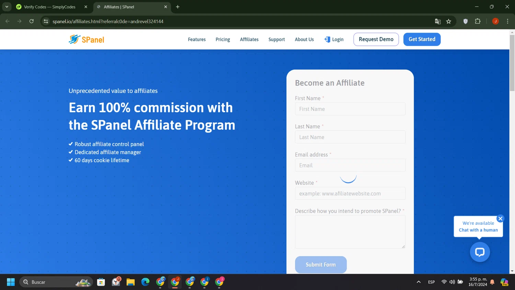Click the SPanel logo in the header
515x290 pixels.
tap(86, 40)
